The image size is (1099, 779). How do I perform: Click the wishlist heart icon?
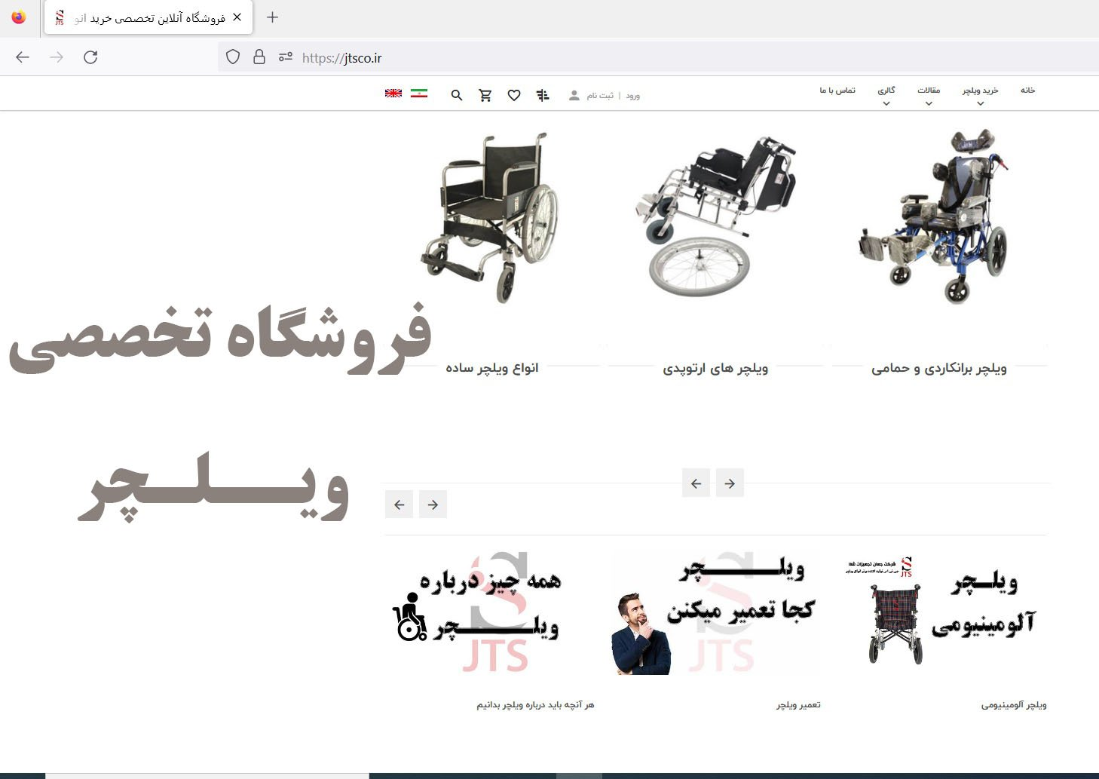click(514, 95)
